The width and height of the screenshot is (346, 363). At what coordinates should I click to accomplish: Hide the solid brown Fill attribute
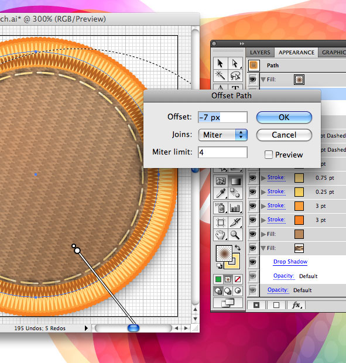coord(253,234)
